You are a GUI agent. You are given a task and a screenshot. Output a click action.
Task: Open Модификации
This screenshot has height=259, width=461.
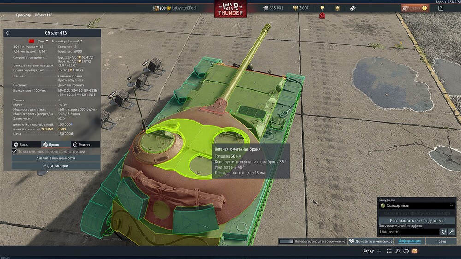(x=56, y=166)
